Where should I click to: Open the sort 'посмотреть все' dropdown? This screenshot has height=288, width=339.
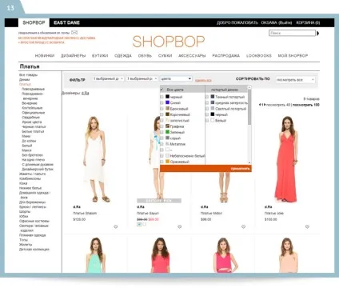pyautogui.click(x=295, y=80)
